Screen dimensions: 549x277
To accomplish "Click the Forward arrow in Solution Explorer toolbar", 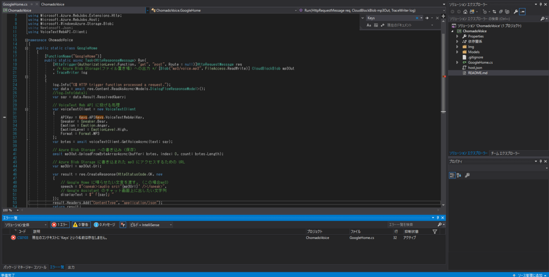I will click(459, 12).
